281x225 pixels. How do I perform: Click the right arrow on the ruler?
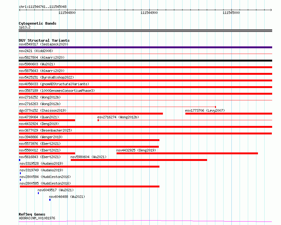click(271, 10)
